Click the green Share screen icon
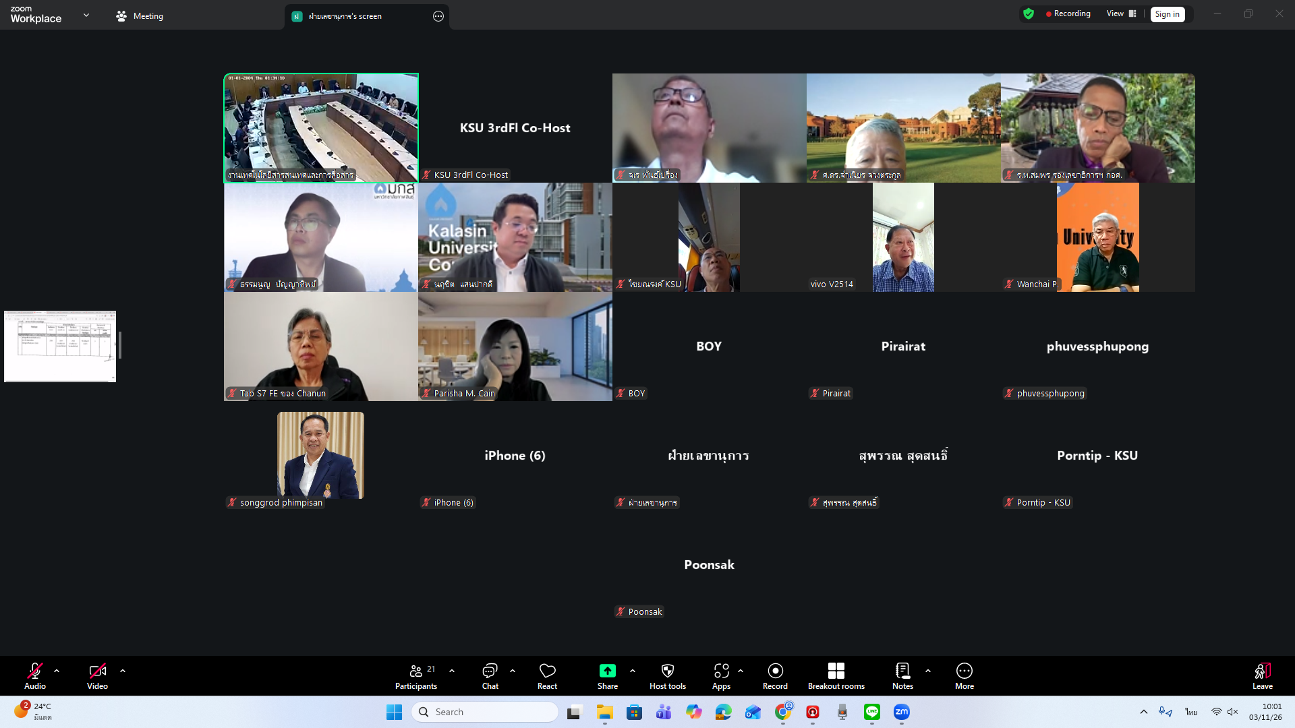 [x=607, y=671]
